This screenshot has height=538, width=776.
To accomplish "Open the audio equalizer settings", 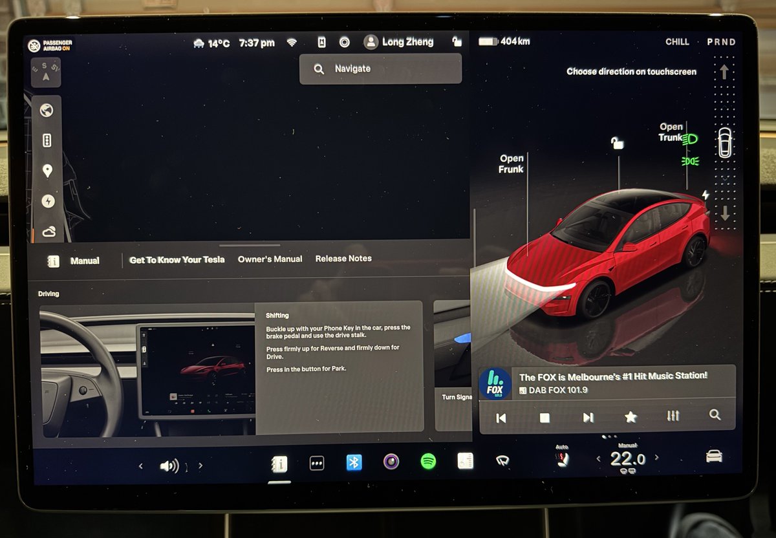I will click(673, 416).
